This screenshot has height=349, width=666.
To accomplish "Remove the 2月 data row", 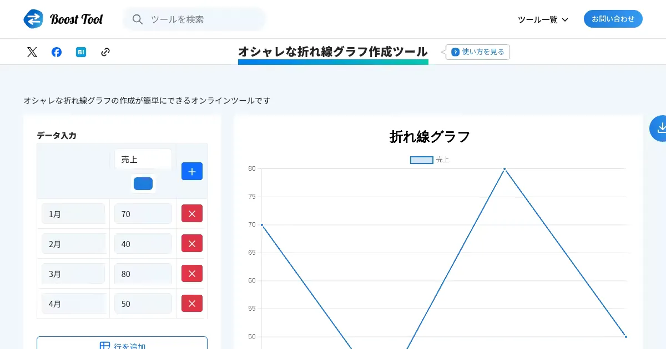I will (x=191, y=244).
